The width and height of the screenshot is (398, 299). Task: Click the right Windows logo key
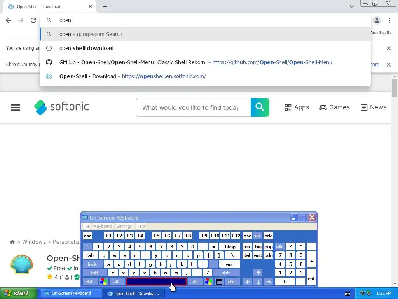point(209,282)
